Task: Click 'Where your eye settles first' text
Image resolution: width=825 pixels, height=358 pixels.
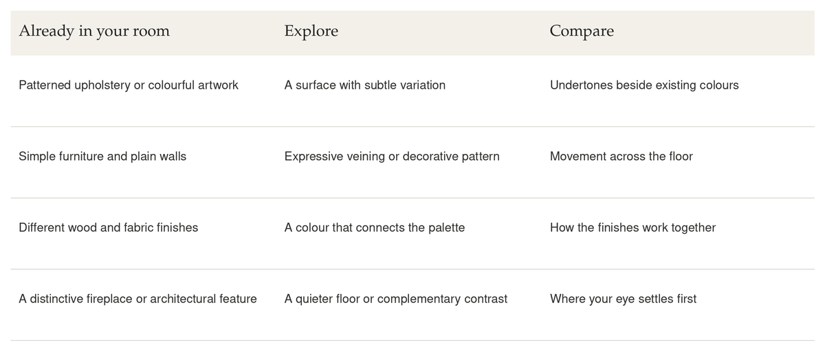Action: click(623, 299)
